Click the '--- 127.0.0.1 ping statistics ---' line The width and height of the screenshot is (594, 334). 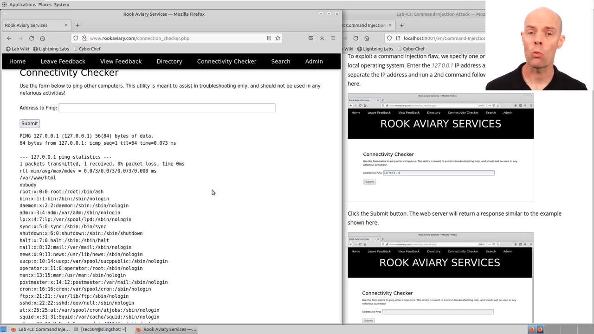pyautogui.click(x=66, y=157)
